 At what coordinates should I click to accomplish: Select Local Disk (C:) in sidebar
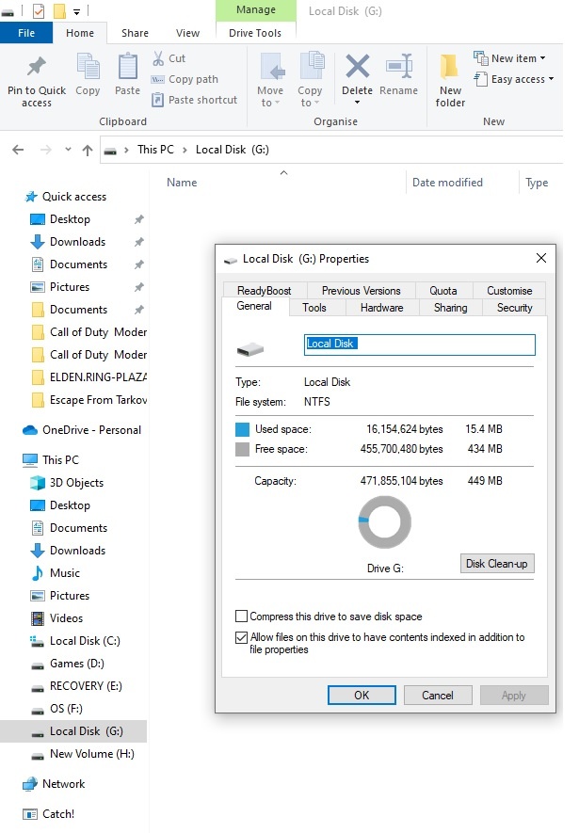(75, 641)
